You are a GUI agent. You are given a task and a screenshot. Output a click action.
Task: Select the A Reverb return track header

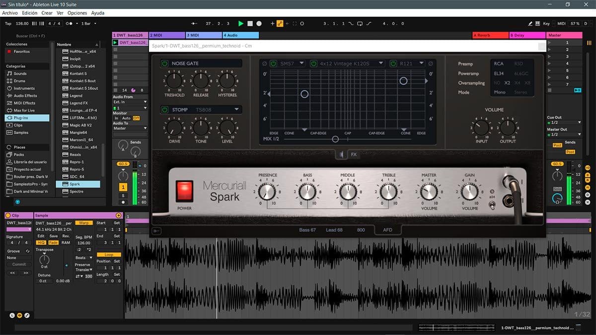[490, 35]
